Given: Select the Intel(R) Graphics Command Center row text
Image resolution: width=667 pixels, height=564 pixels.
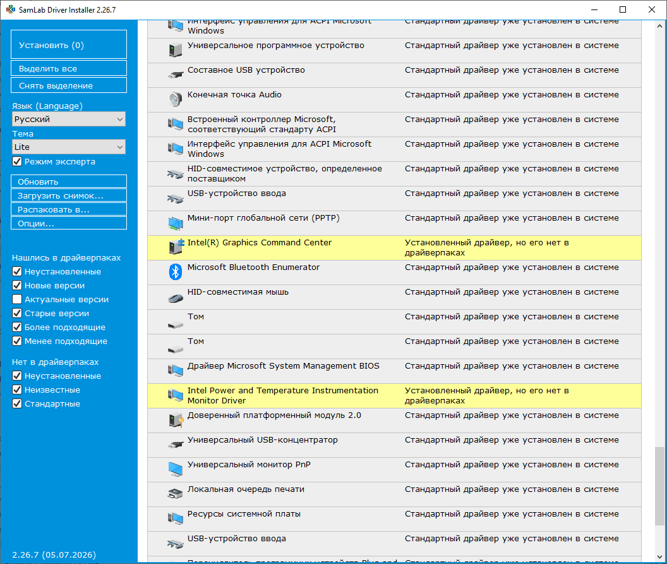Looking at the screenshot, I should pos(260,242).
